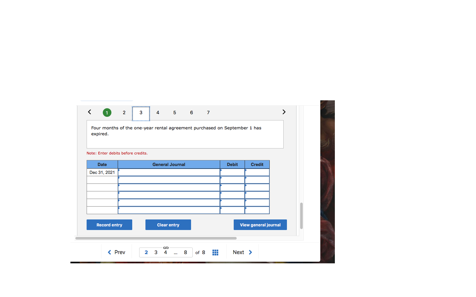This screenshot has width=476, height=297.
Task: Click the chain link icon above page 4
Action: [166, 247]
